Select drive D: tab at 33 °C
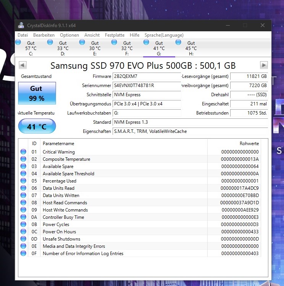Screen dimensions: 284x286 63,48
